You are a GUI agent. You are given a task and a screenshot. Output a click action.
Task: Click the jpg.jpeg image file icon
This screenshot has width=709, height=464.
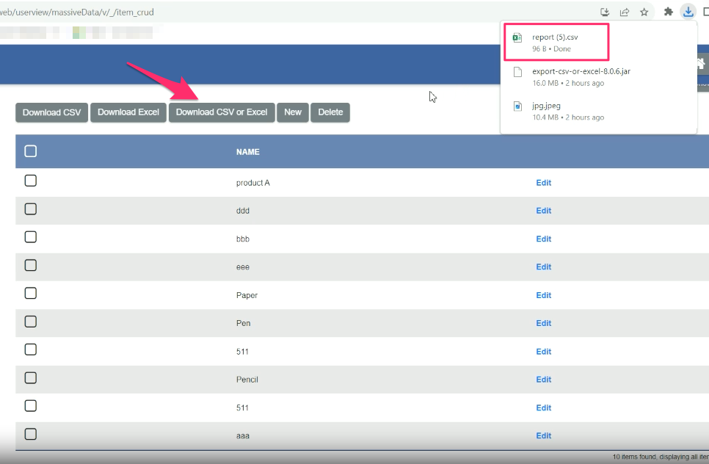[x=517, y=106]
